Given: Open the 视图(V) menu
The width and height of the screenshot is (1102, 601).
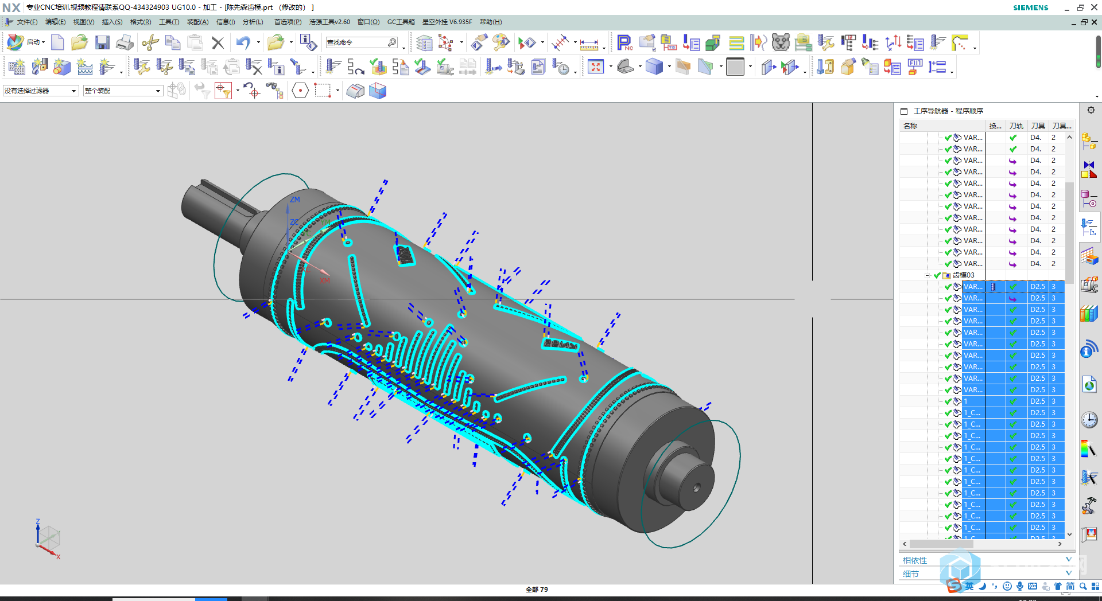Looking at the screenshot, I should coord(83,22).
